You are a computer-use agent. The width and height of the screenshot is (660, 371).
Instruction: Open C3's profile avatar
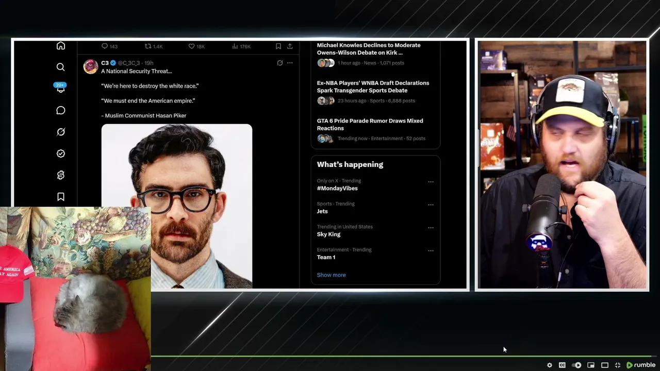click(x=91, y=67)
